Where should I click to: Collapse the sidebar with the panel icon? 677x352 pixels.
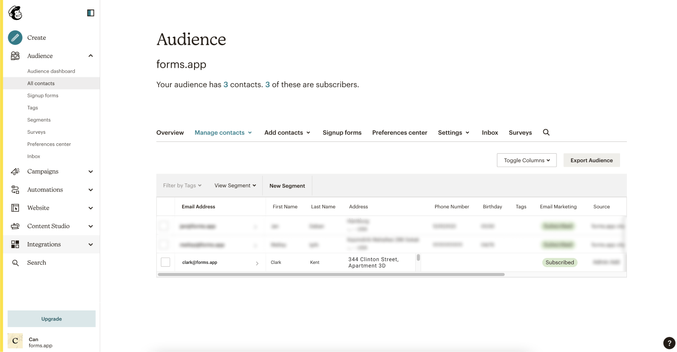click(90, 13)
